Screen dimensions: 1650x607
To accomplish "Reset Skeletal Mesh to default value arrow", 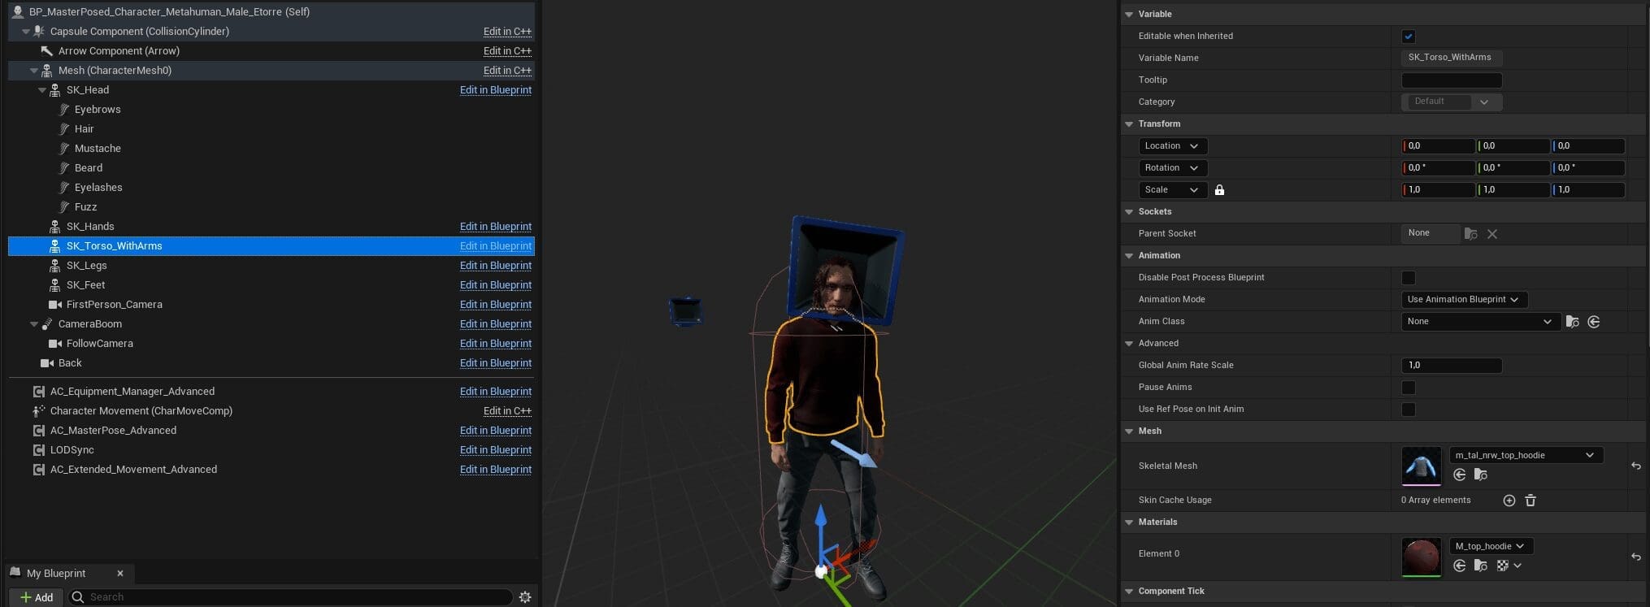I will tap(1635, 466).
